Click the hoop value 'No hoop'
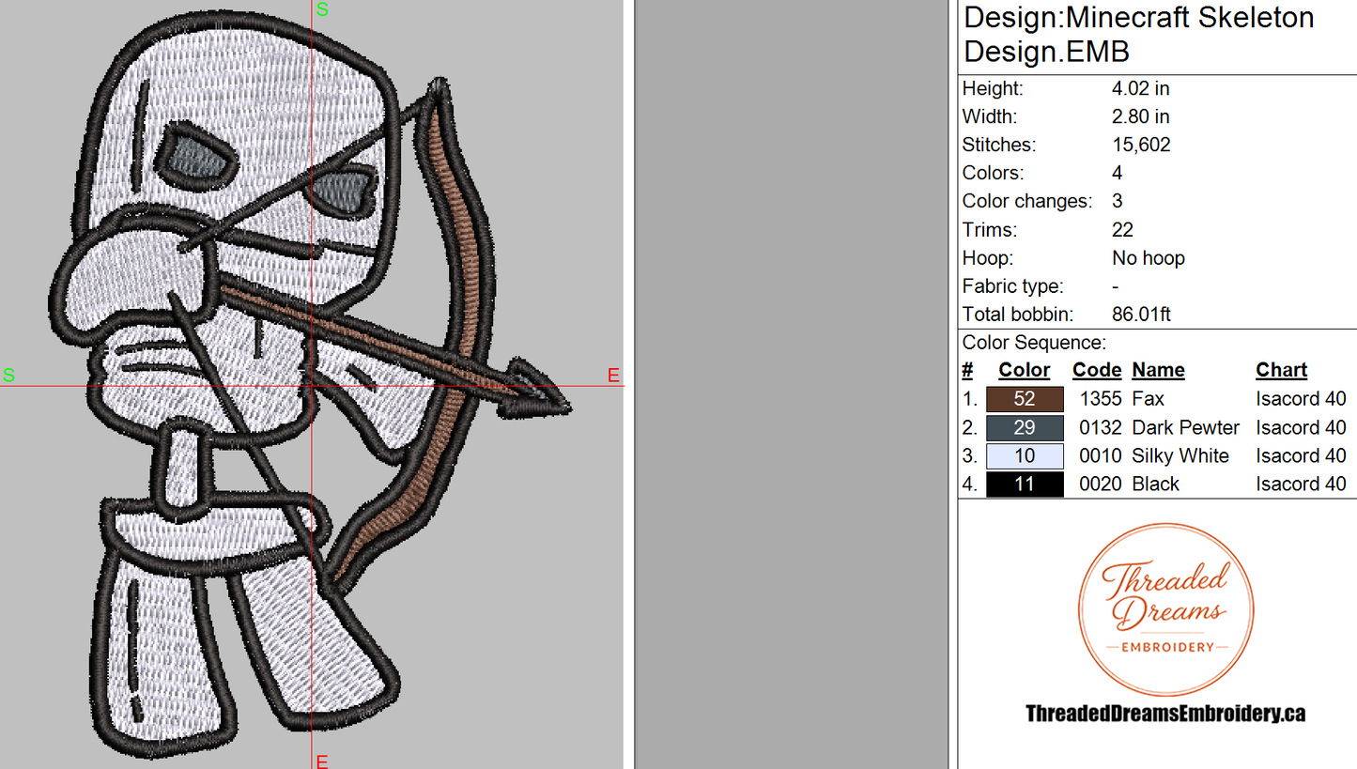This screenshot has height=769, width=1357. point(1148,257)
